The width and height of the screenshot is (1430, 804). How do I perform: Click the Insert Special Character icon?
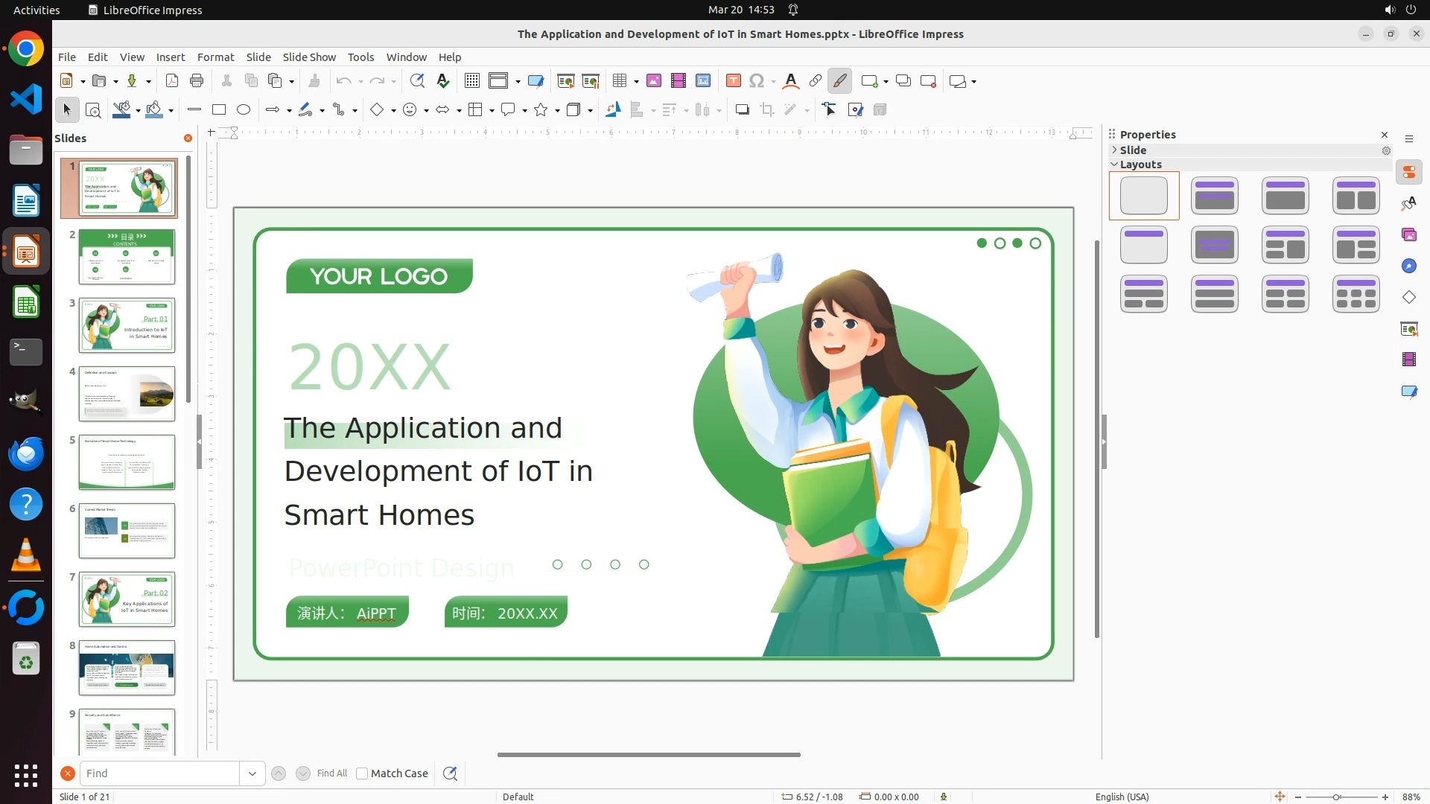(757, 81)
